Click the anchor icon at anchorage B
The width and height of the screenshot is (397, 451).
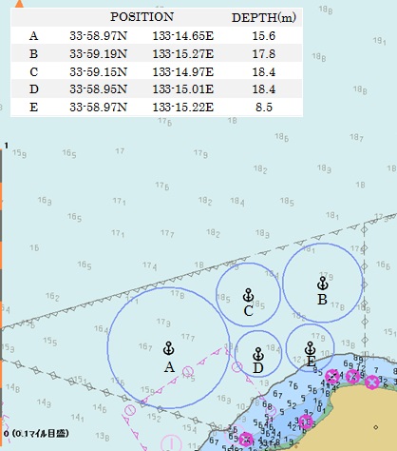pyautogui.click(x=323, y=283)
